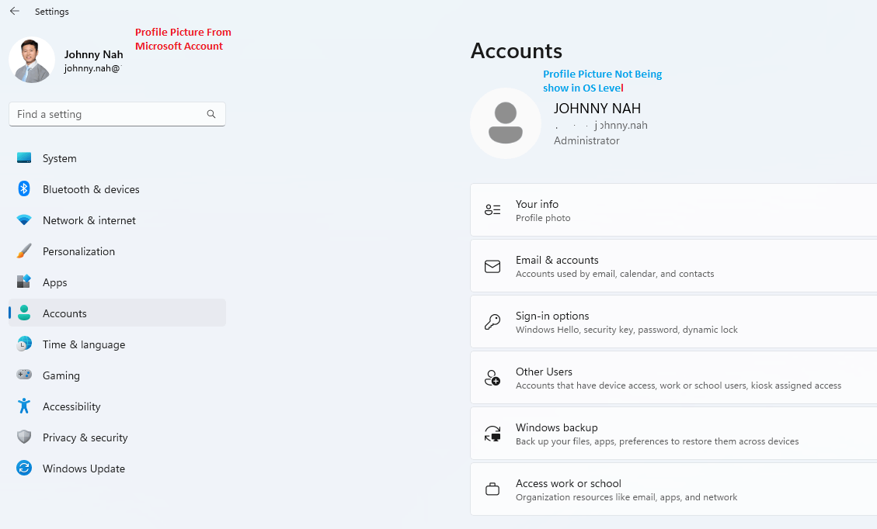Click the Access work or school briefcase icon
Image resolution: width=877 pixels, height=529 pixels.
coord(492,489)
